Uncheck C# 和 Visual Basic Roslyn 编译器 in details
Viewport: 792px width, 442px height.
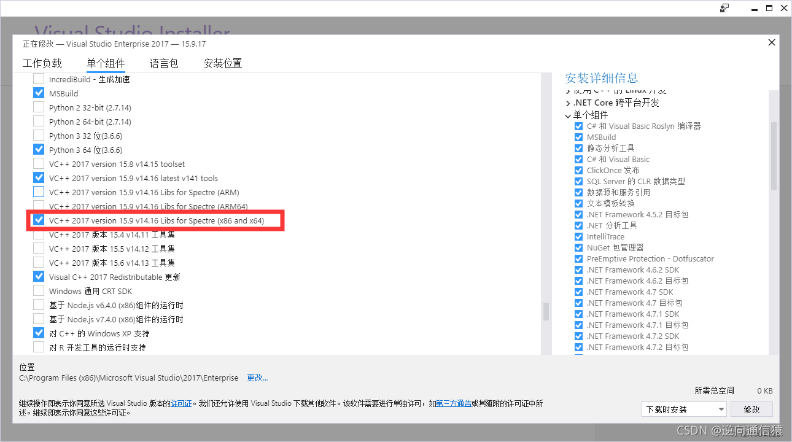point(578,126)
